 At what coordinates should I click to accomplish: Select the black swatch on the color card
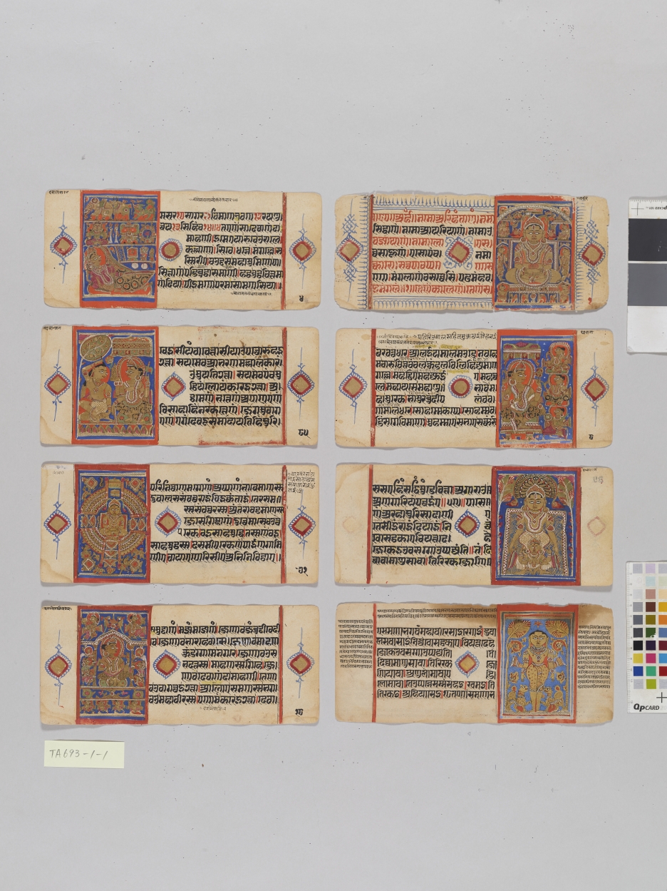tap(638, 646)
